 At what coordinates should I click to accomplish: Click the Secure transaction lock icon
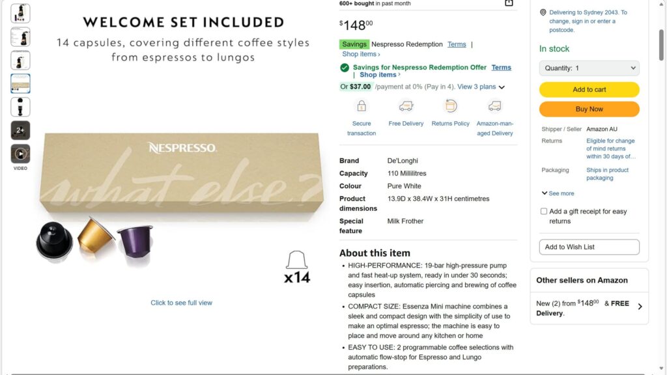[x=362, y=105]
